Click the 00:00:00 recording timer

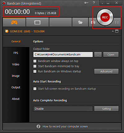(x=17, y=12)
